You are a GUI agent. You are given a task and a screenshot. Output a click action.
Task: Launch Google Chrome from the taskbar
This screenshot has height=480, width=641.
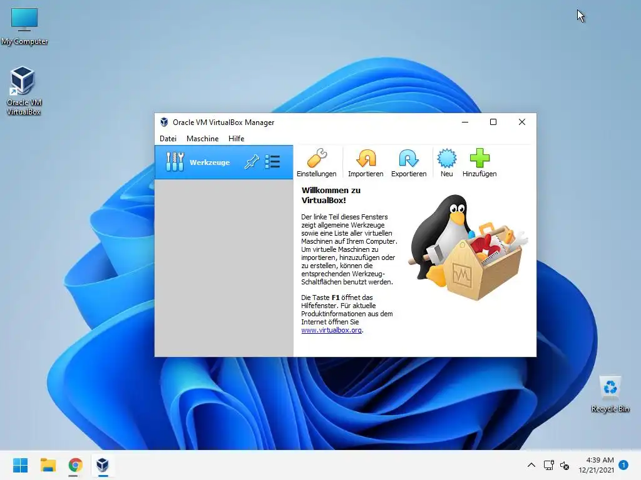[x=75, y=465]
